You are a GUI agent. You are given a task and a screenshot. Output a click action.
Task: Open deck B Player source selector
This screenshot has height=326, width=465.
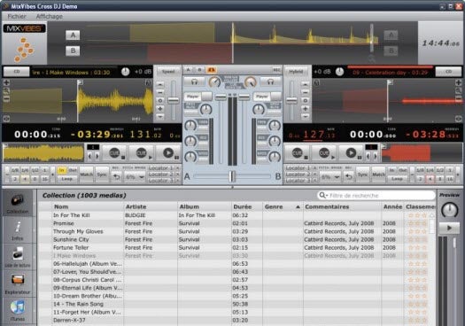267,97
